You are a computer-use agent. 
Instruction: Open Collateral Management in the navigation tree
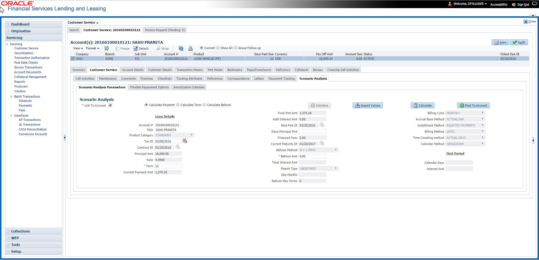coord(30,77)
